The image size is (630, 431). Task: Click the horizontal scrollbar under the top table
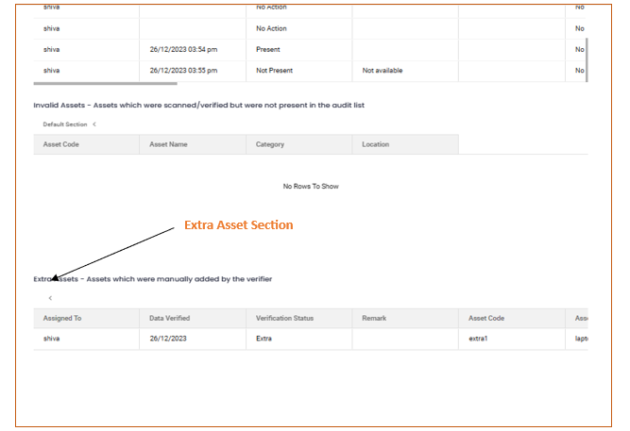click(105, 84)
